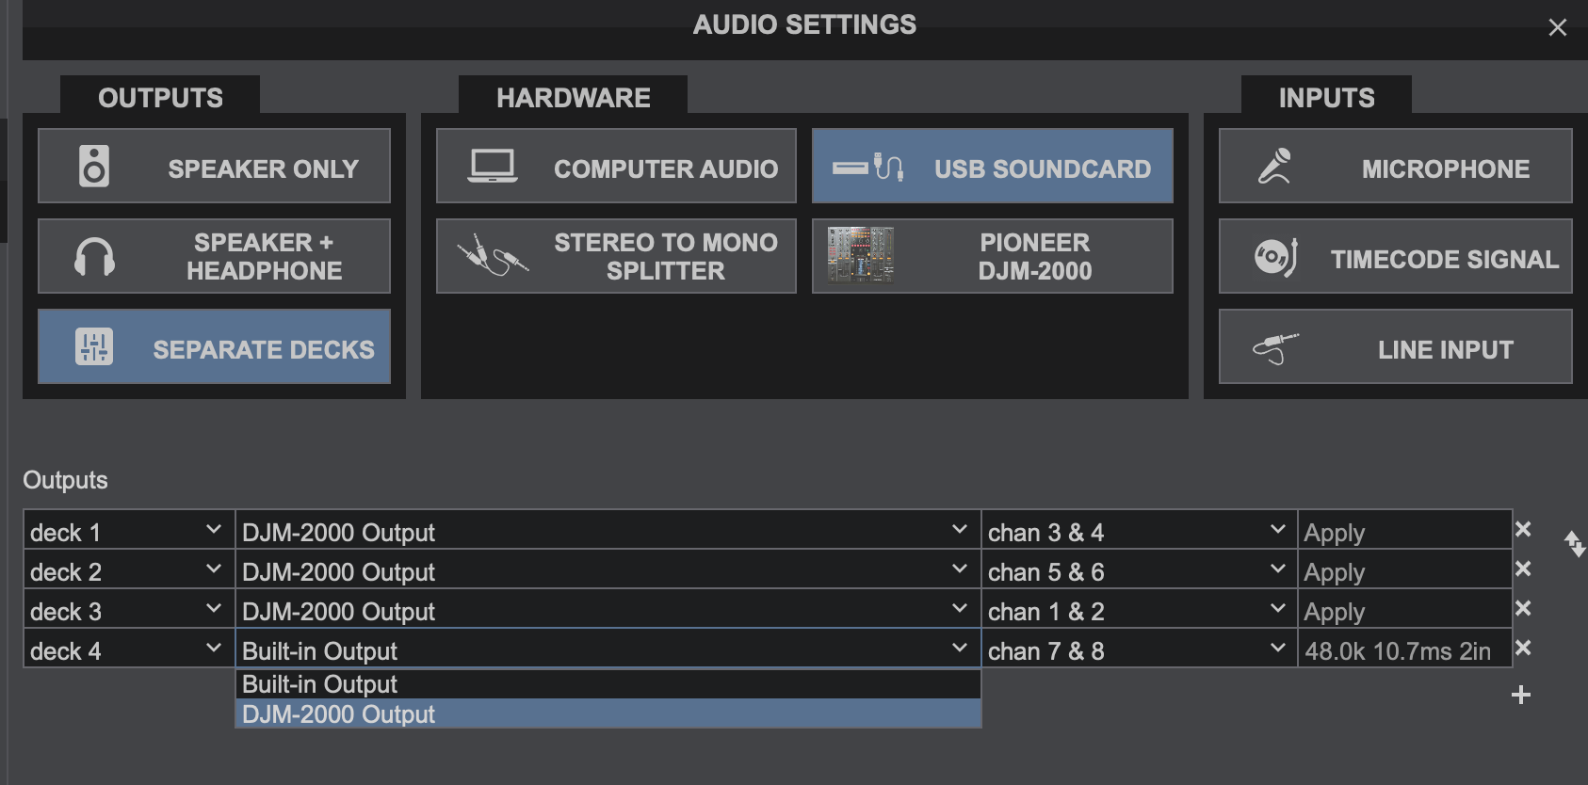Open the deck 3 source dropdown
Image resolution: width=1588 pixels, height=785 pixels.
coord(129,609)
